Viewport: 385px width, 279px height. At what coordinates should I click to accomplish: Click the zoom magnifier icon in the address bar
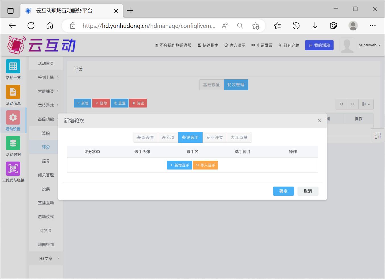pyautogui.click(x=240, y=26)
